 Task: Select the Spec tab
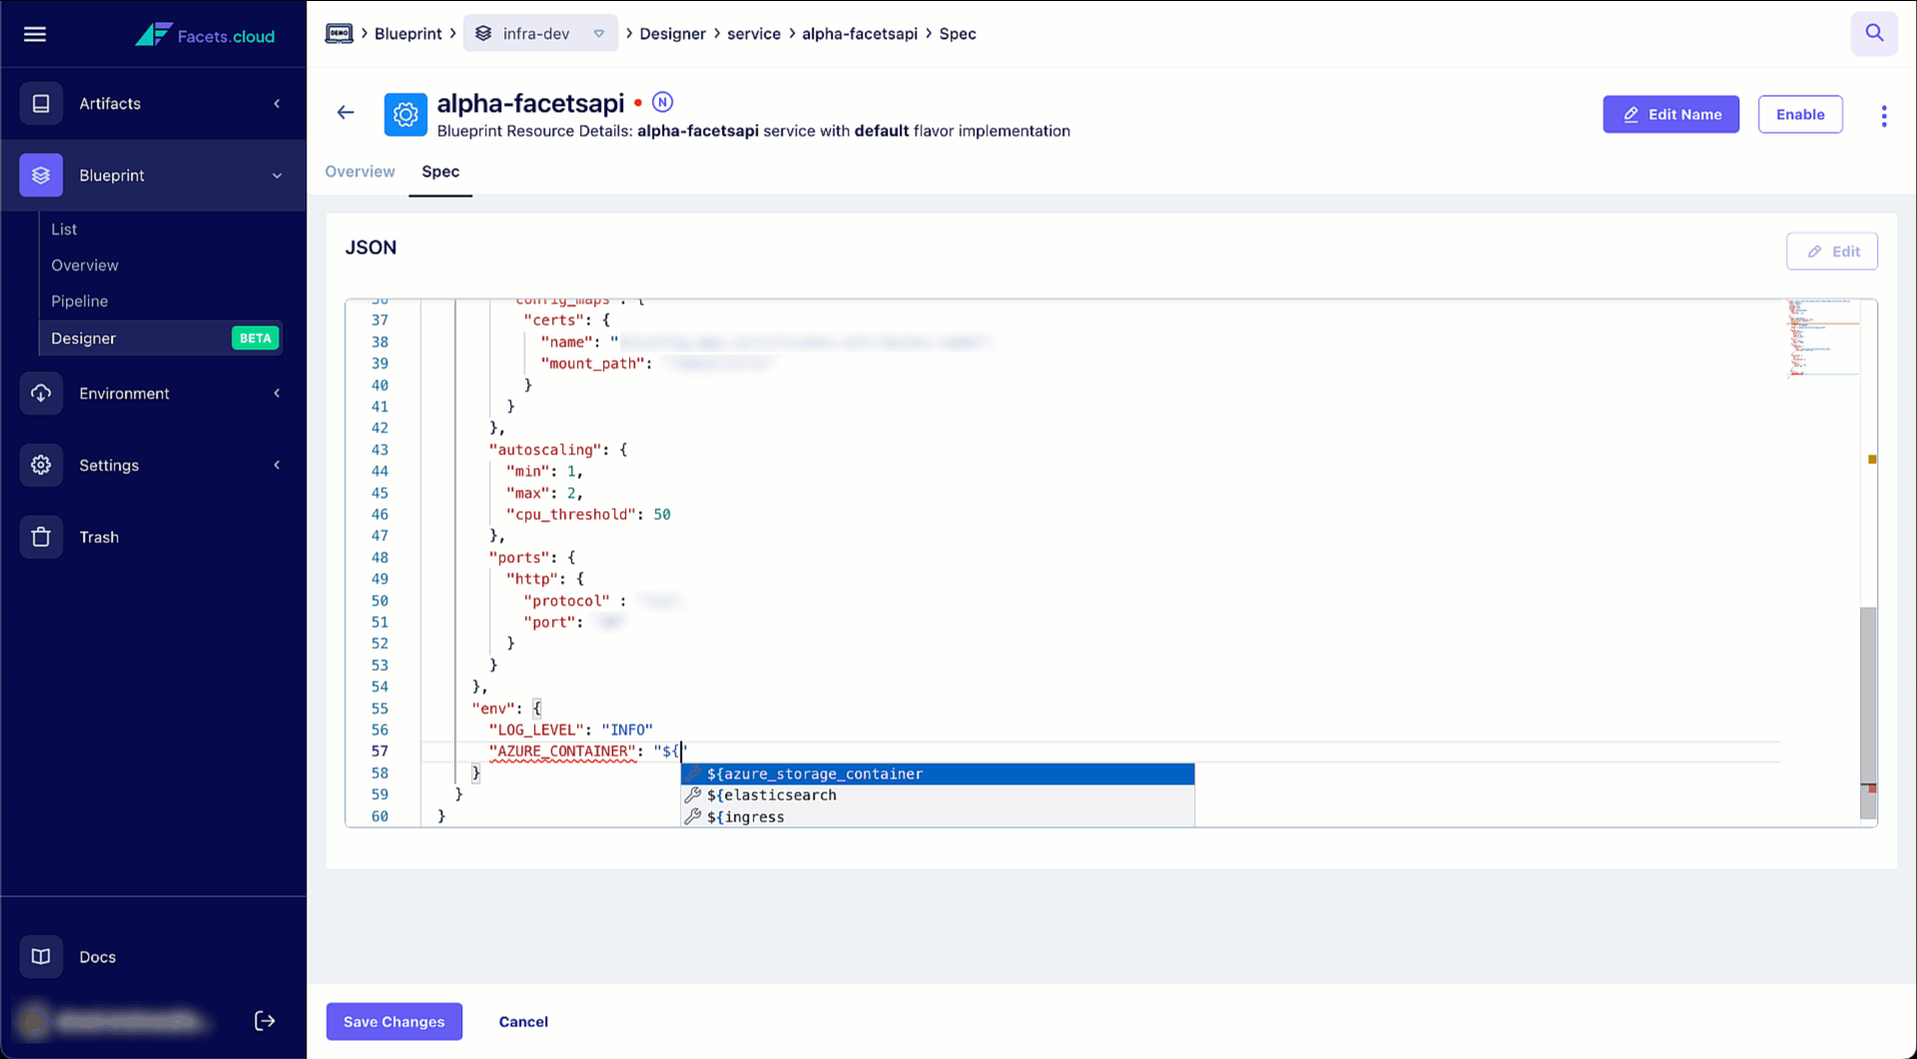[x=440, y=172]
